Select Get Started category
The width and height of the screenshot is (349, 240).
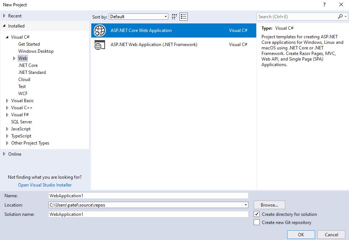29,44
